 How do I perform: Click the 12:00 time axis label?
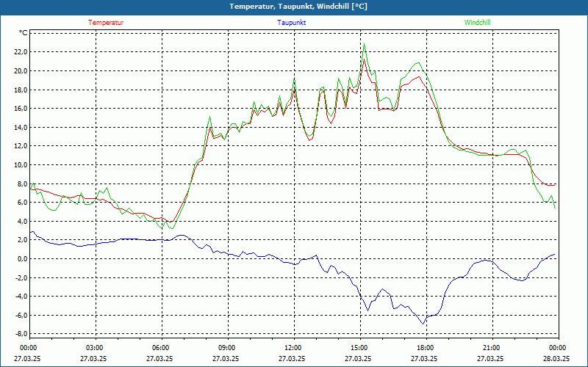[293, 348]
